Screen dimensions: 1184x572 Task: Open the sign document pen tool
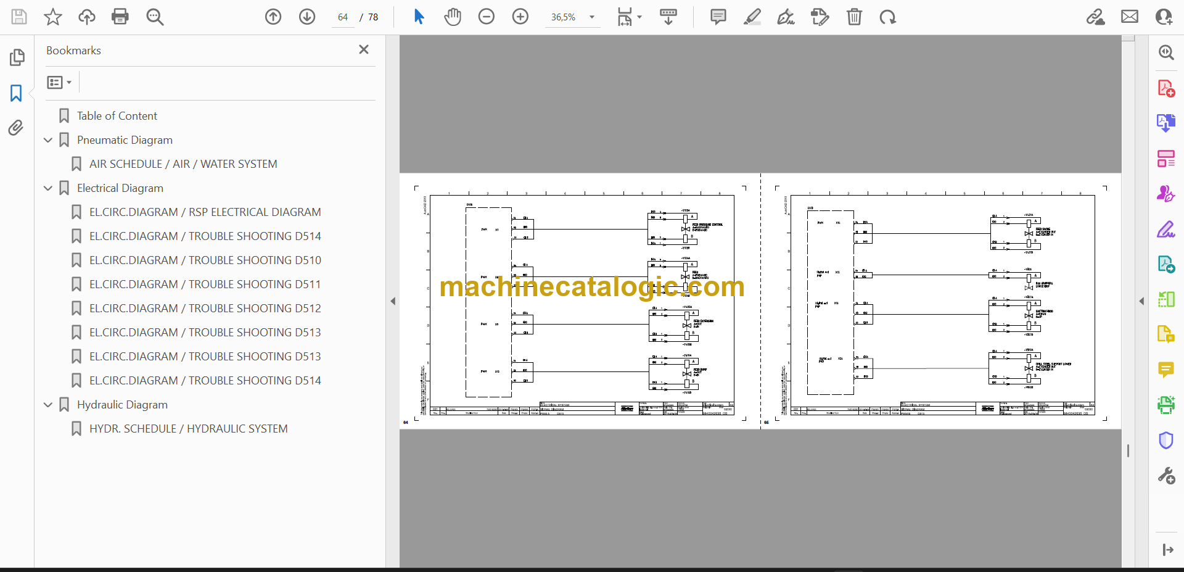[786, 17]
